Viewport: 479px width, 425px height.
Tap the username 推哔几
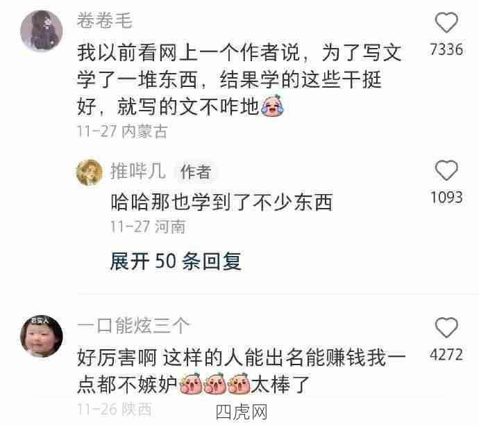pyautogui.click(x=138, y=170)
